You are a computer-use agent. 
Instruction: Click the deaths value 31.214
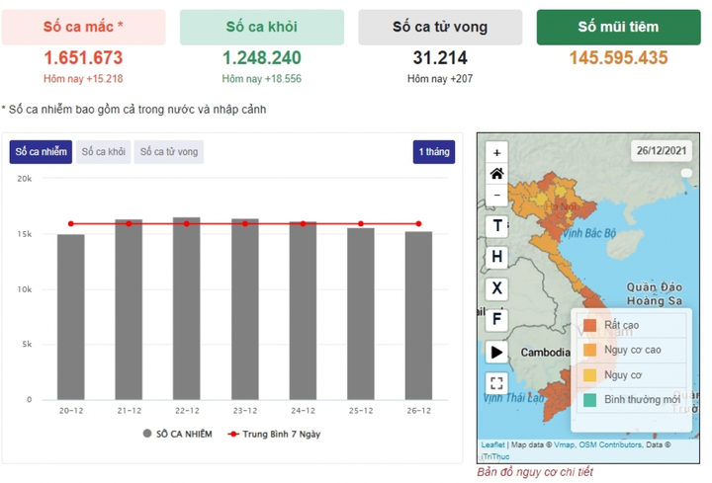click(440, 58)
